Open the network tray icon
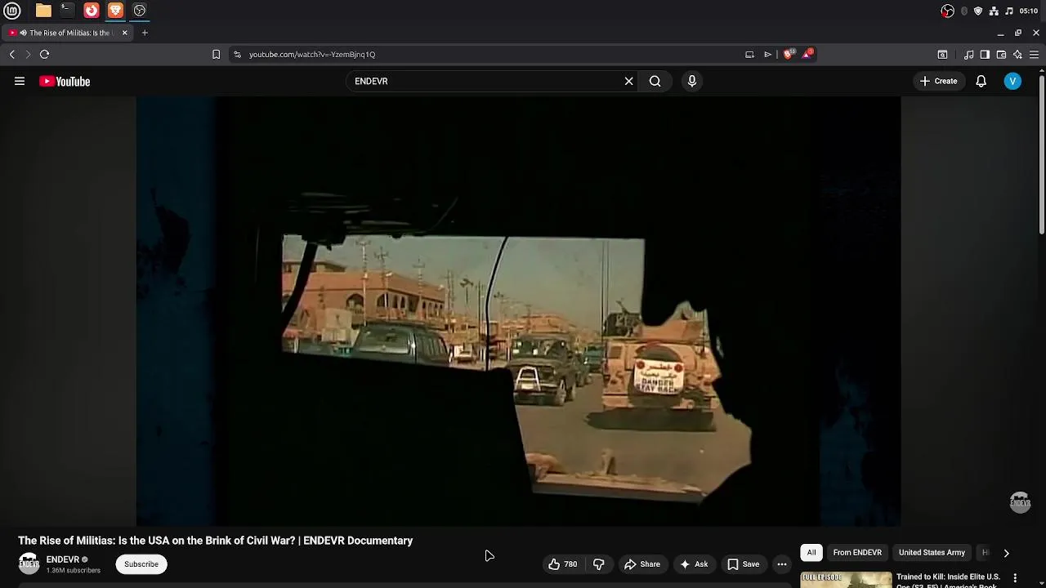This screenshot has width=1046, height=588. pos(994,11)
